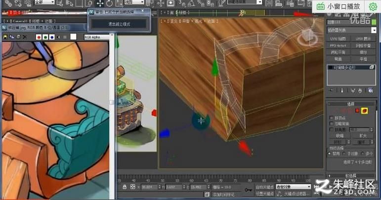
Task: Collapse the Selection rollout header
Action: tap(351, 104)
